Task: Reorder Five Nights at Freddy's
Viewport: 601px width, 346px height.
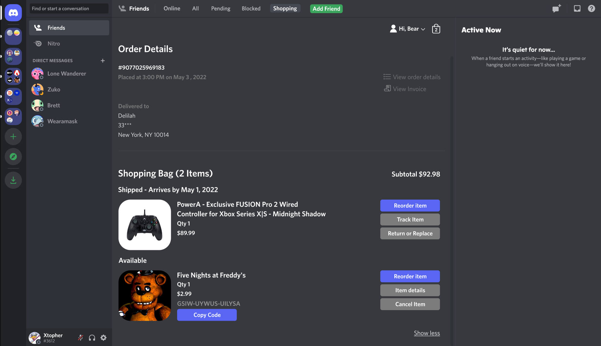Action: click(x=410, y=276)
